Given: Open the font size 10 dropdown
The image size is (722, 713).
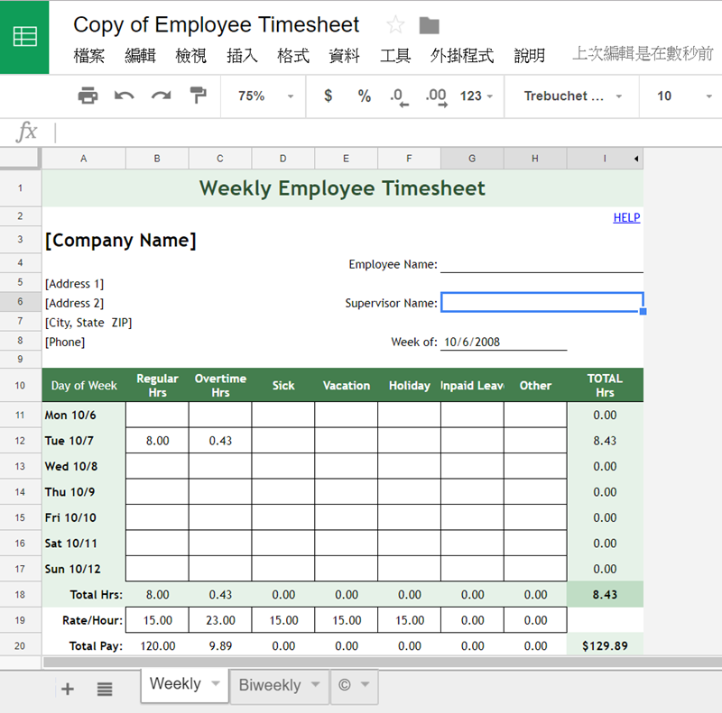Looking at the screenshot, I should (x=684, y=96).
